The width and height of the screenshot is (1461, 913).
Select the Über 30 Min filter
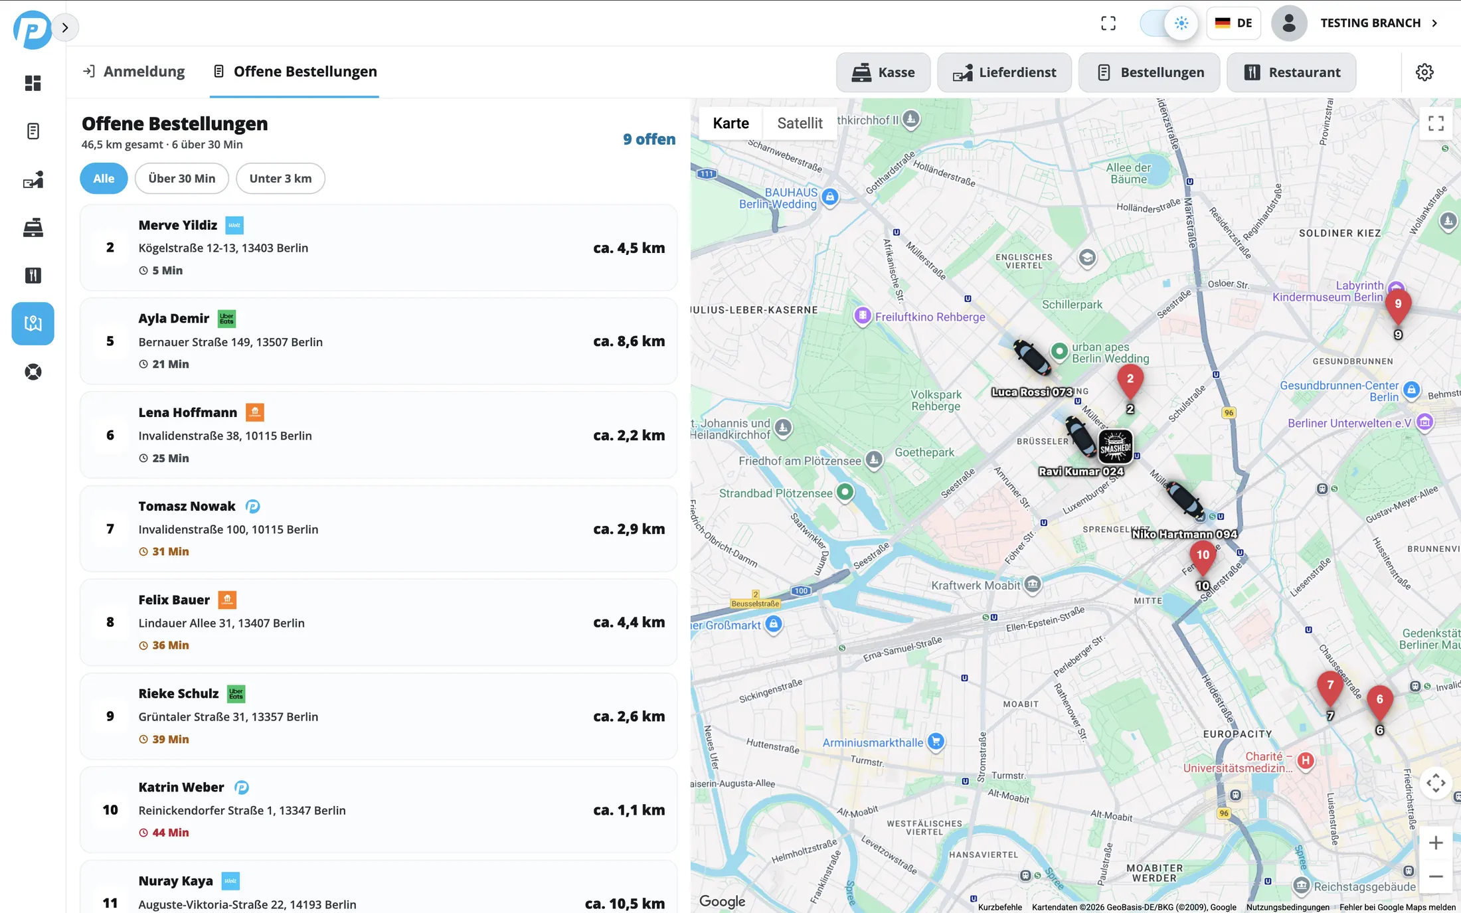click(x=182, y=179)
